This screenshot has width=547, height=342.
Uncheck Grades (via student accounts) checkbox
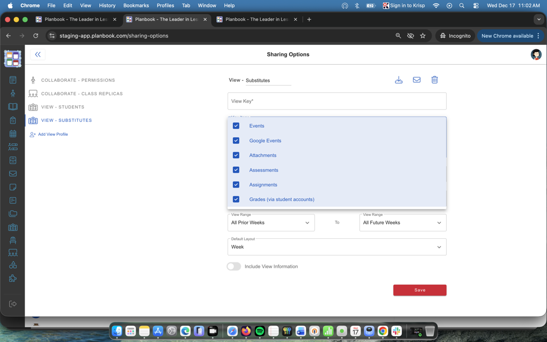pyautogui.click(x=236, y=199)
